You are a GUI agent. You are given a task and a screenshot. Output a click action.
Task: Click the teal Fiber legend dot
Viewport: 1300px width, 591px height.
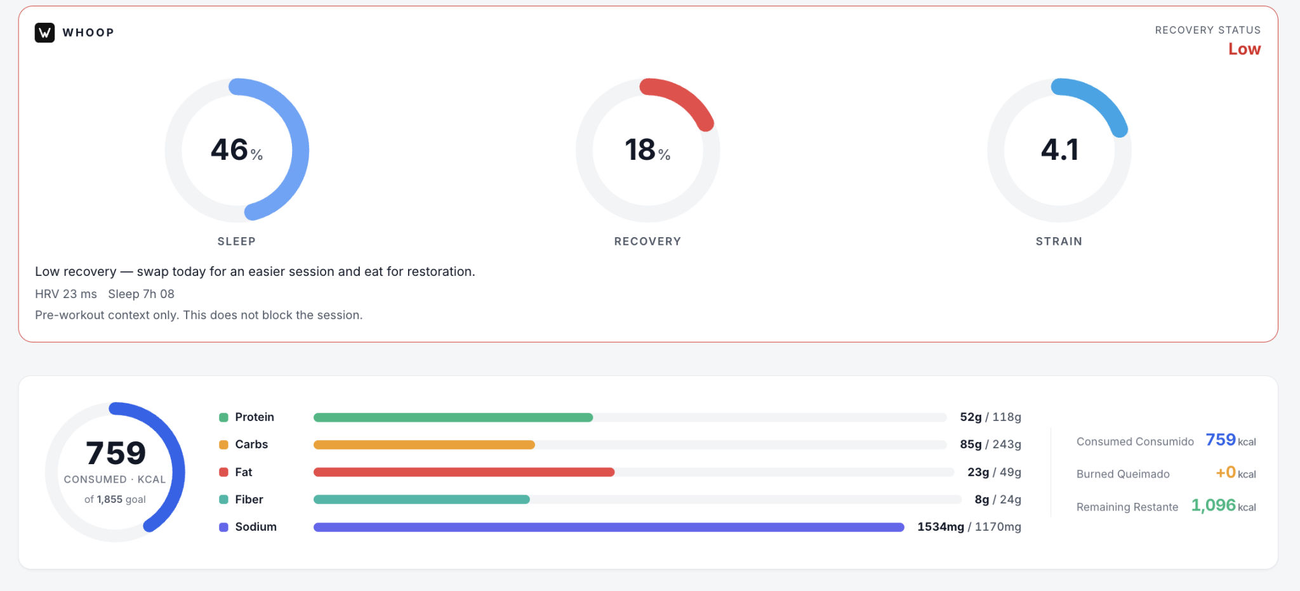coord(223,499)
